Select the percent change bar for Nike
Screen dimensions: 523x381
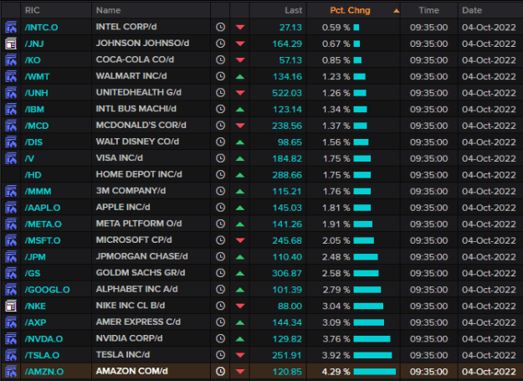[x=368, y=306]
